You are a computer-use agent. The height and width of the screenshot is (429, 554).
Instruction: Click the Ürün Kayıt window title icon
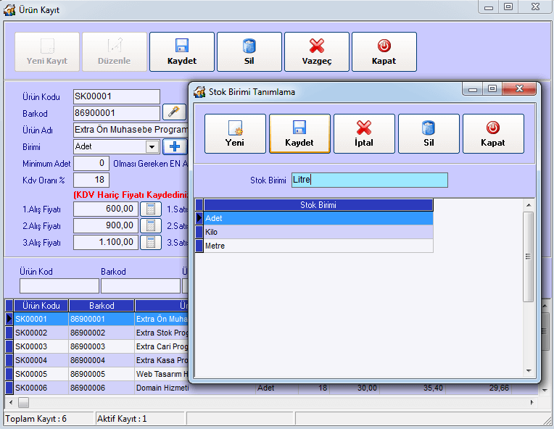(9, 10)
